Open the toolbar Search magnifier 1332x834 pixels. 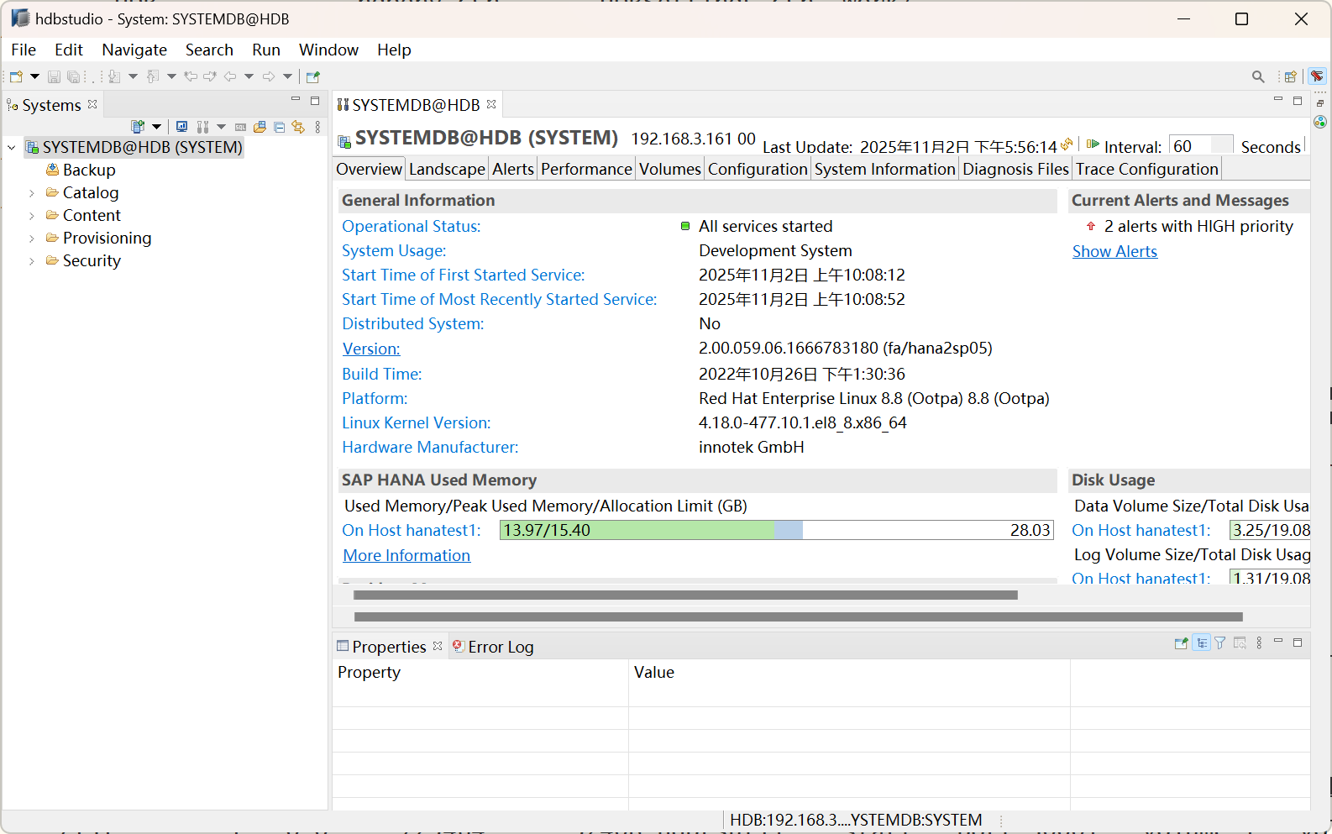coord(1258,76)
